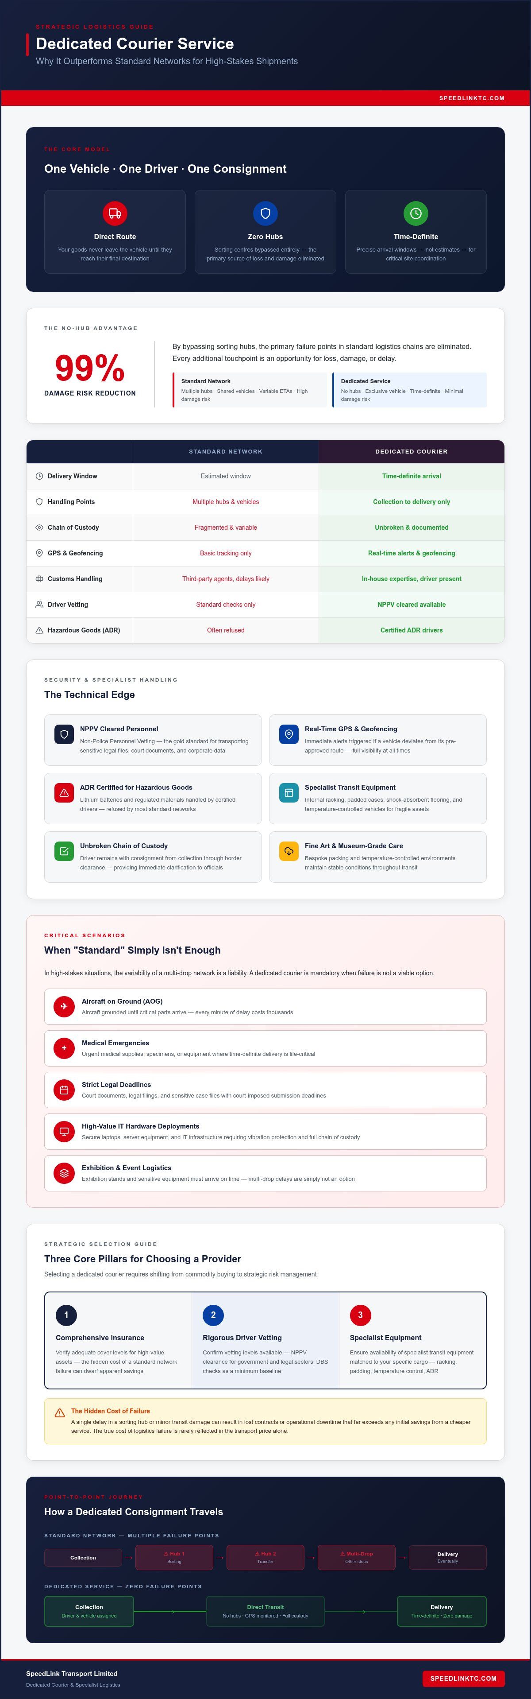
Task: Click the layers icon for Exhibition & Event Logistics
Action: [64, 1173]
